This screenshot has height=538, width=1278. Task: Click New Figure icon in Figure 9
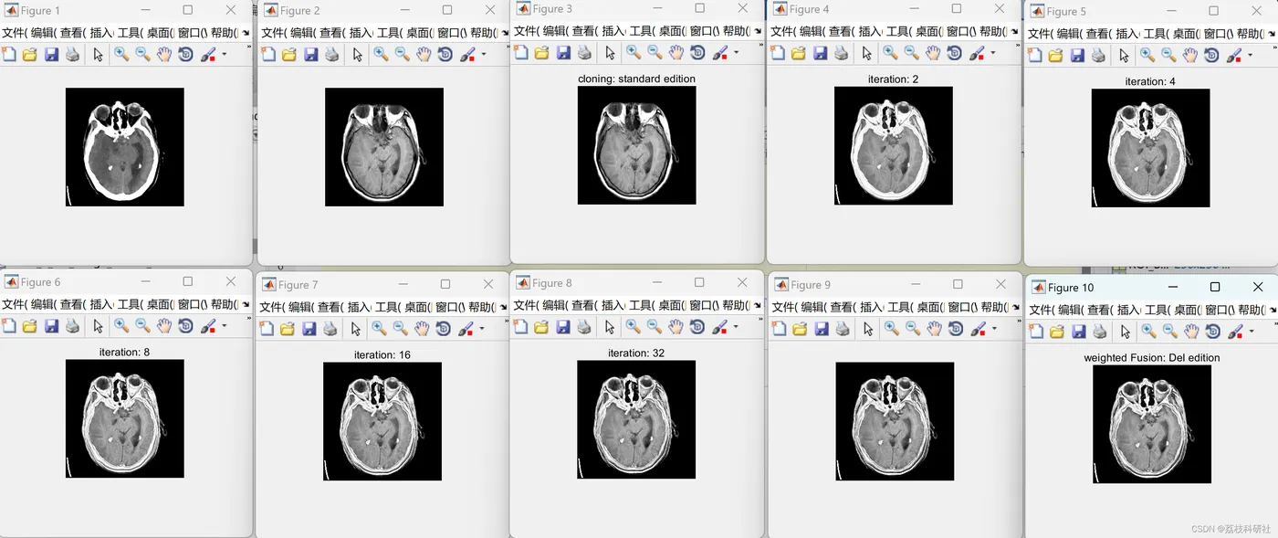click(779, 328)
